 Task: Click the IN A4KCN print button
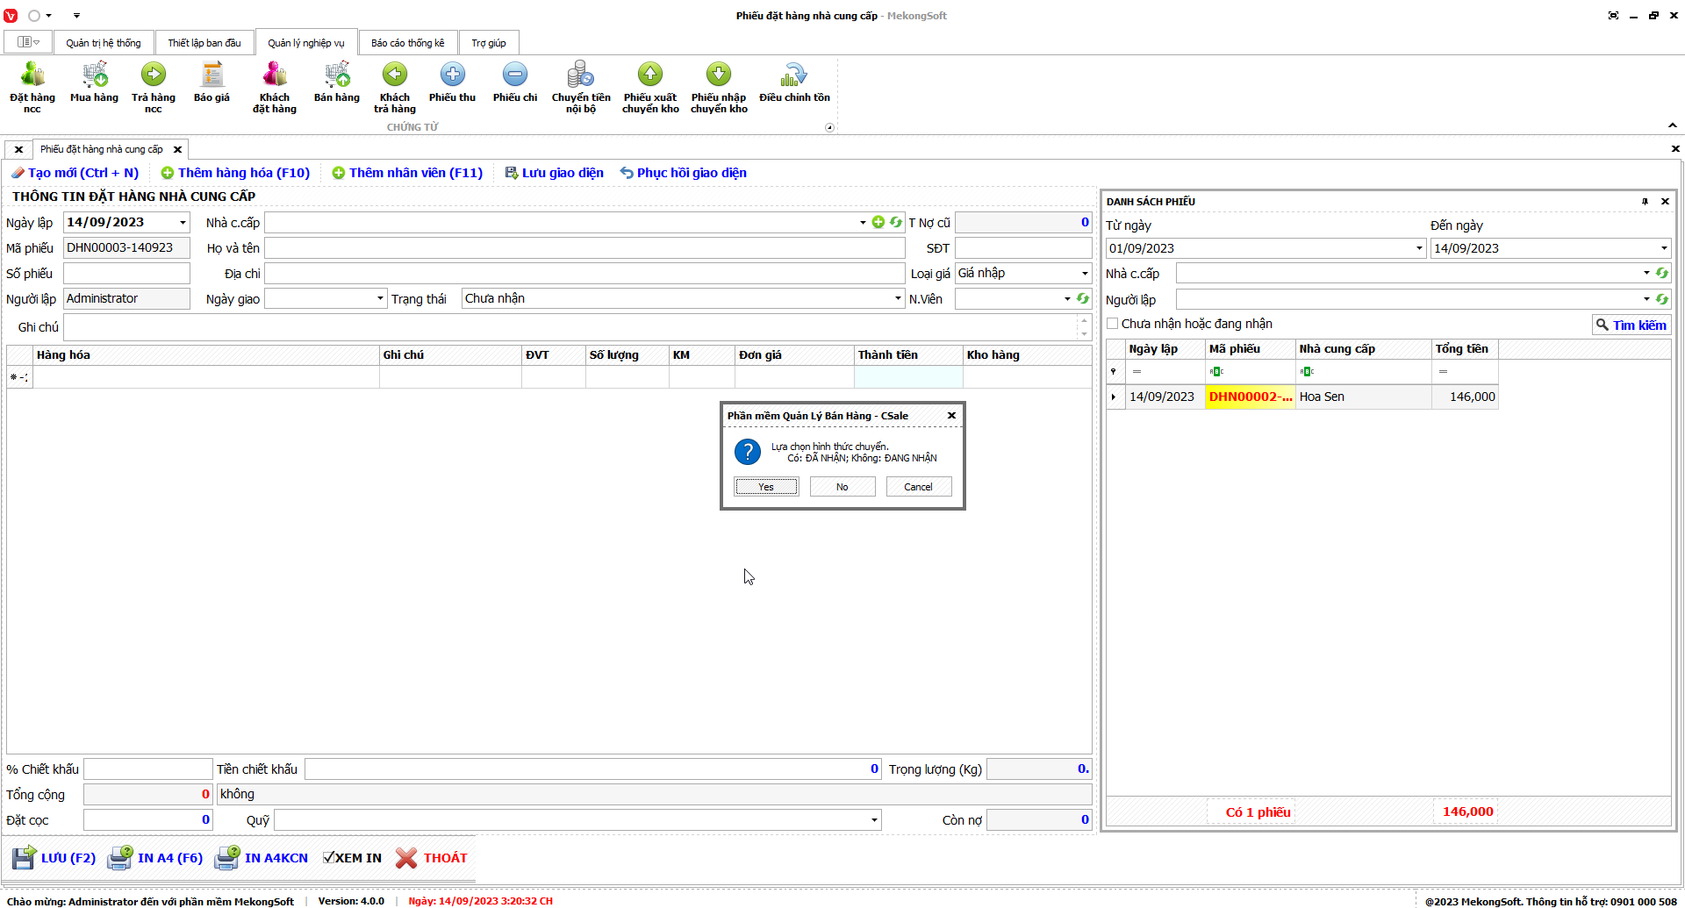point(262,858)
